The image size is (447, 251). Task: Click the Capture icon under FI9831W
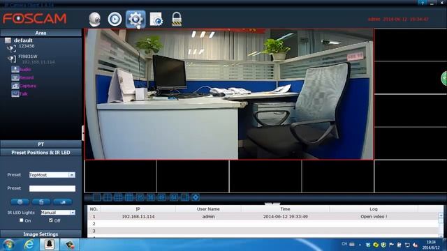[x=15, y=85]
